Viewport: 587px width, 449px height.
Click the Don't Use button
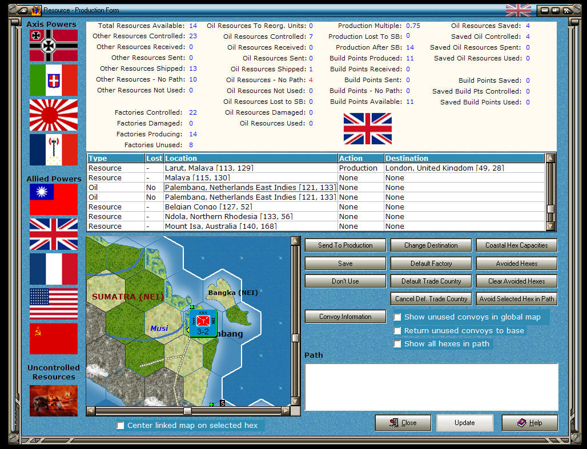[345, 281]
